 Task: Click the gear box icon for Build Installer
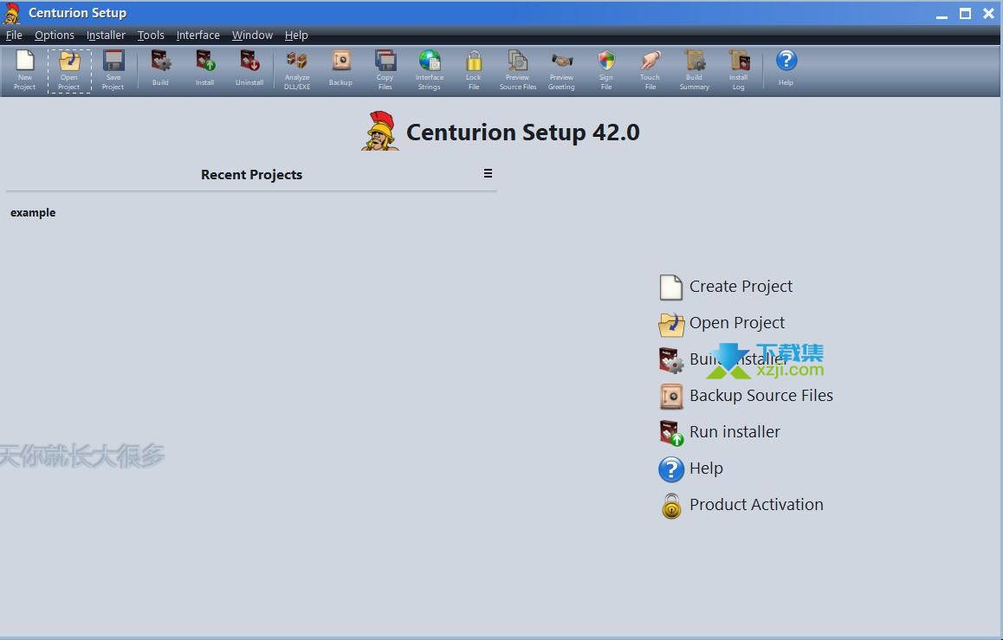click(671, 360)
